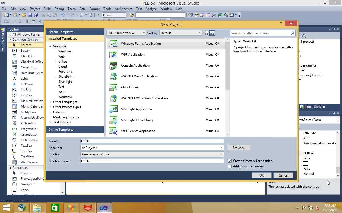Check Add to source control

tap(230, 166)
